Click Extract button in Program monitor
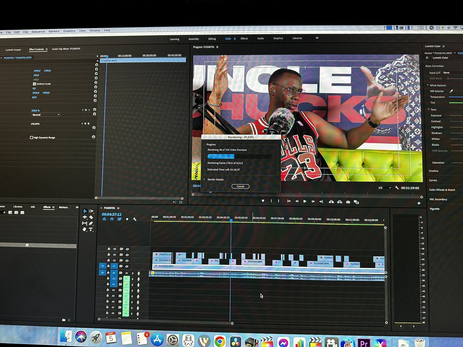Screen dimensions: 463x347 coord(340,202)
